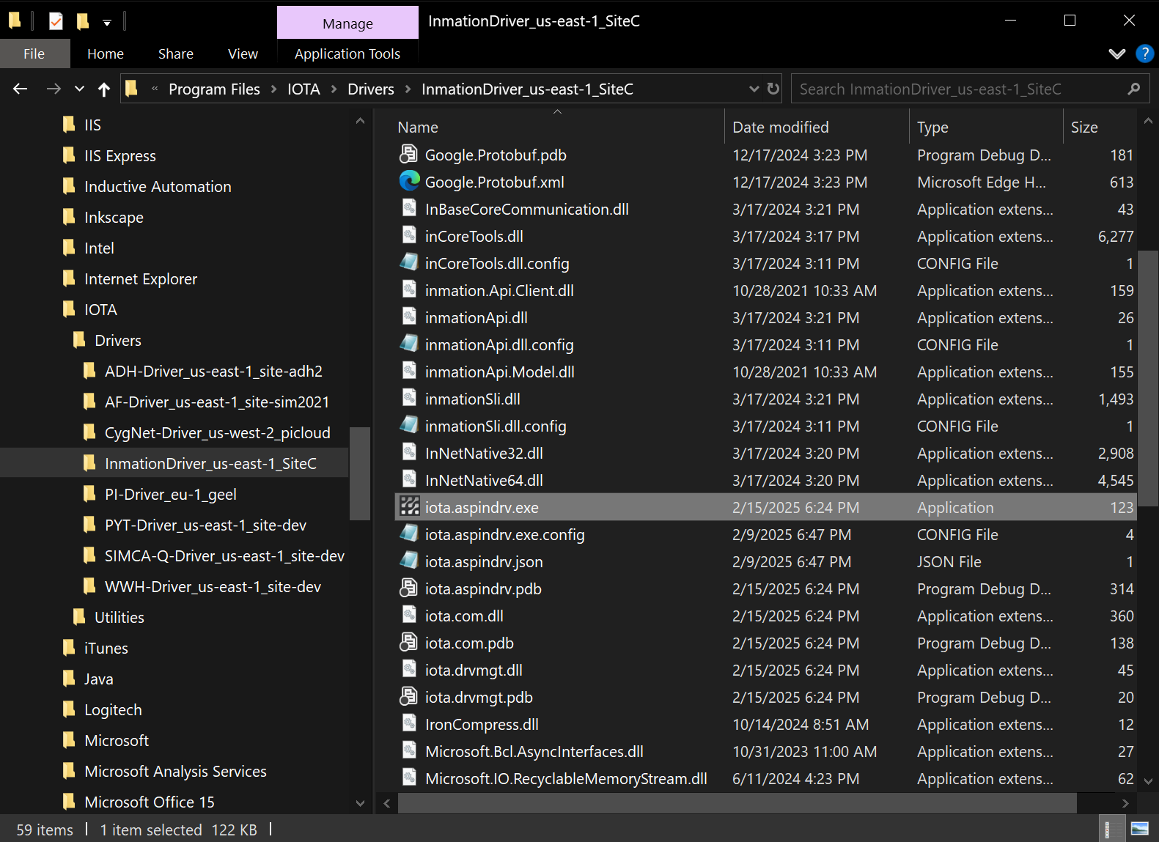
Task: Click the Microsoft.Bcl.AsyncInterfaces.dll file icon
Action: click(409, 750)
